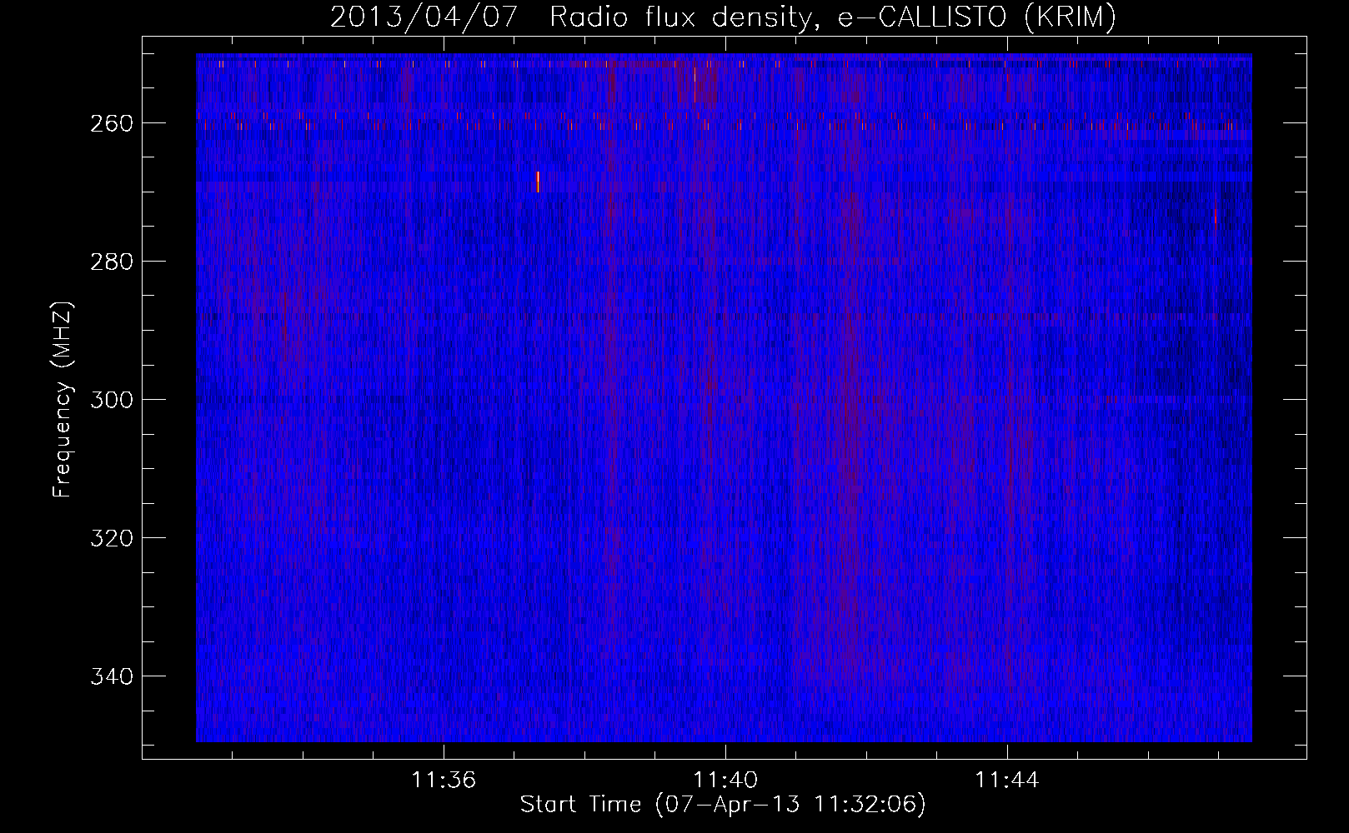Click the 11:40 time tick label

pos(725,780)
